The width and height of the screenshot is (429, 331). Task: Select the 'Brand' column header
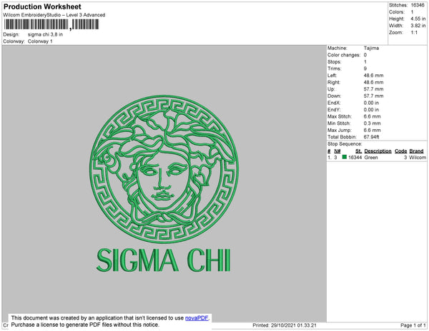416,151
